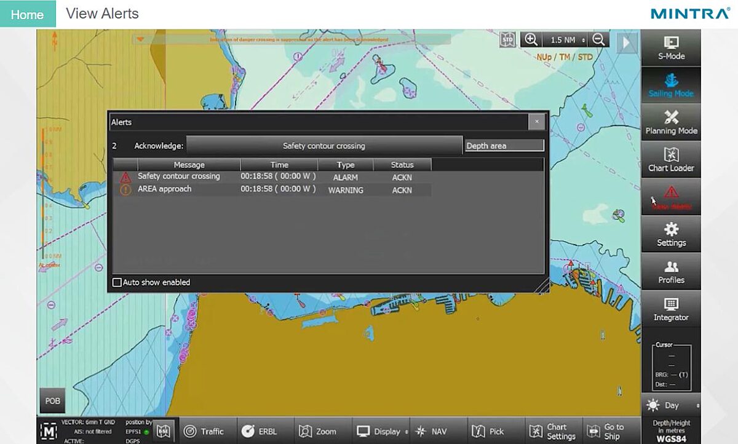Open the Display dropdown
This screenshot has height=444, width=738.
point(382,431)
